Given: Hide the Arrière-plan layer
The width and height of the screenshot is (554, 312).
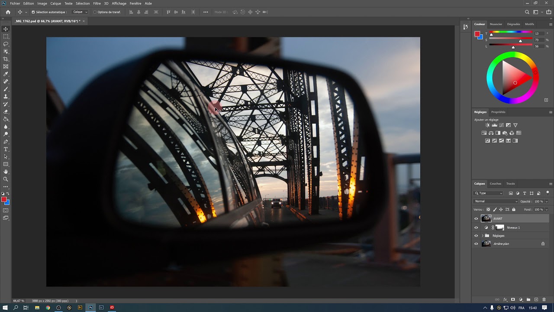Looking at the screenshot, I should [x=476, y=244].
